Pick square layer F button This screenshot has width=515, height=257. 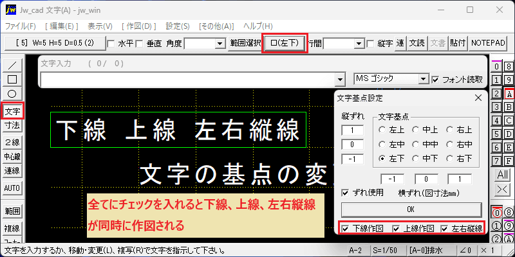(509, 161)
